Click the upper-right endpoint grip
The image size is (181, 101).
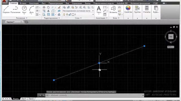(144, 46)
